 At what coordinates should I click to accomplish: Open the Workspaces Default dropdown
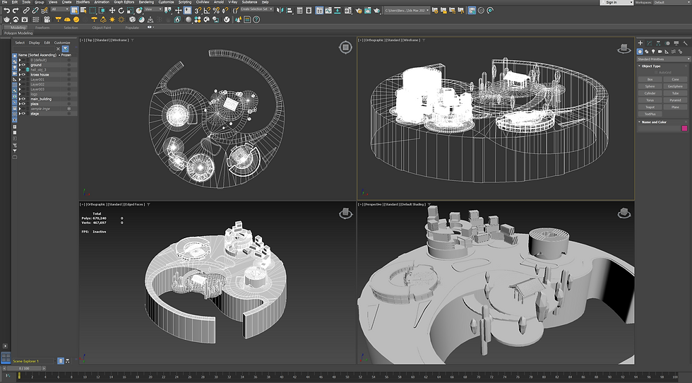click(672, 3)
